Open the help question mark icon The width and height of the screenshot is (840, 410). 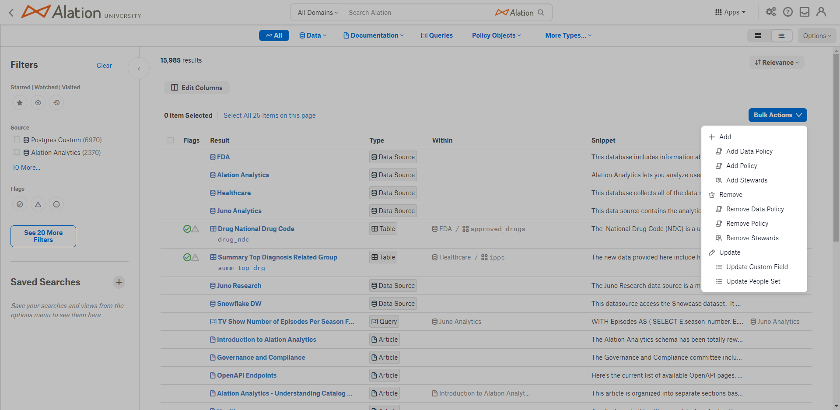click(788, 12)
